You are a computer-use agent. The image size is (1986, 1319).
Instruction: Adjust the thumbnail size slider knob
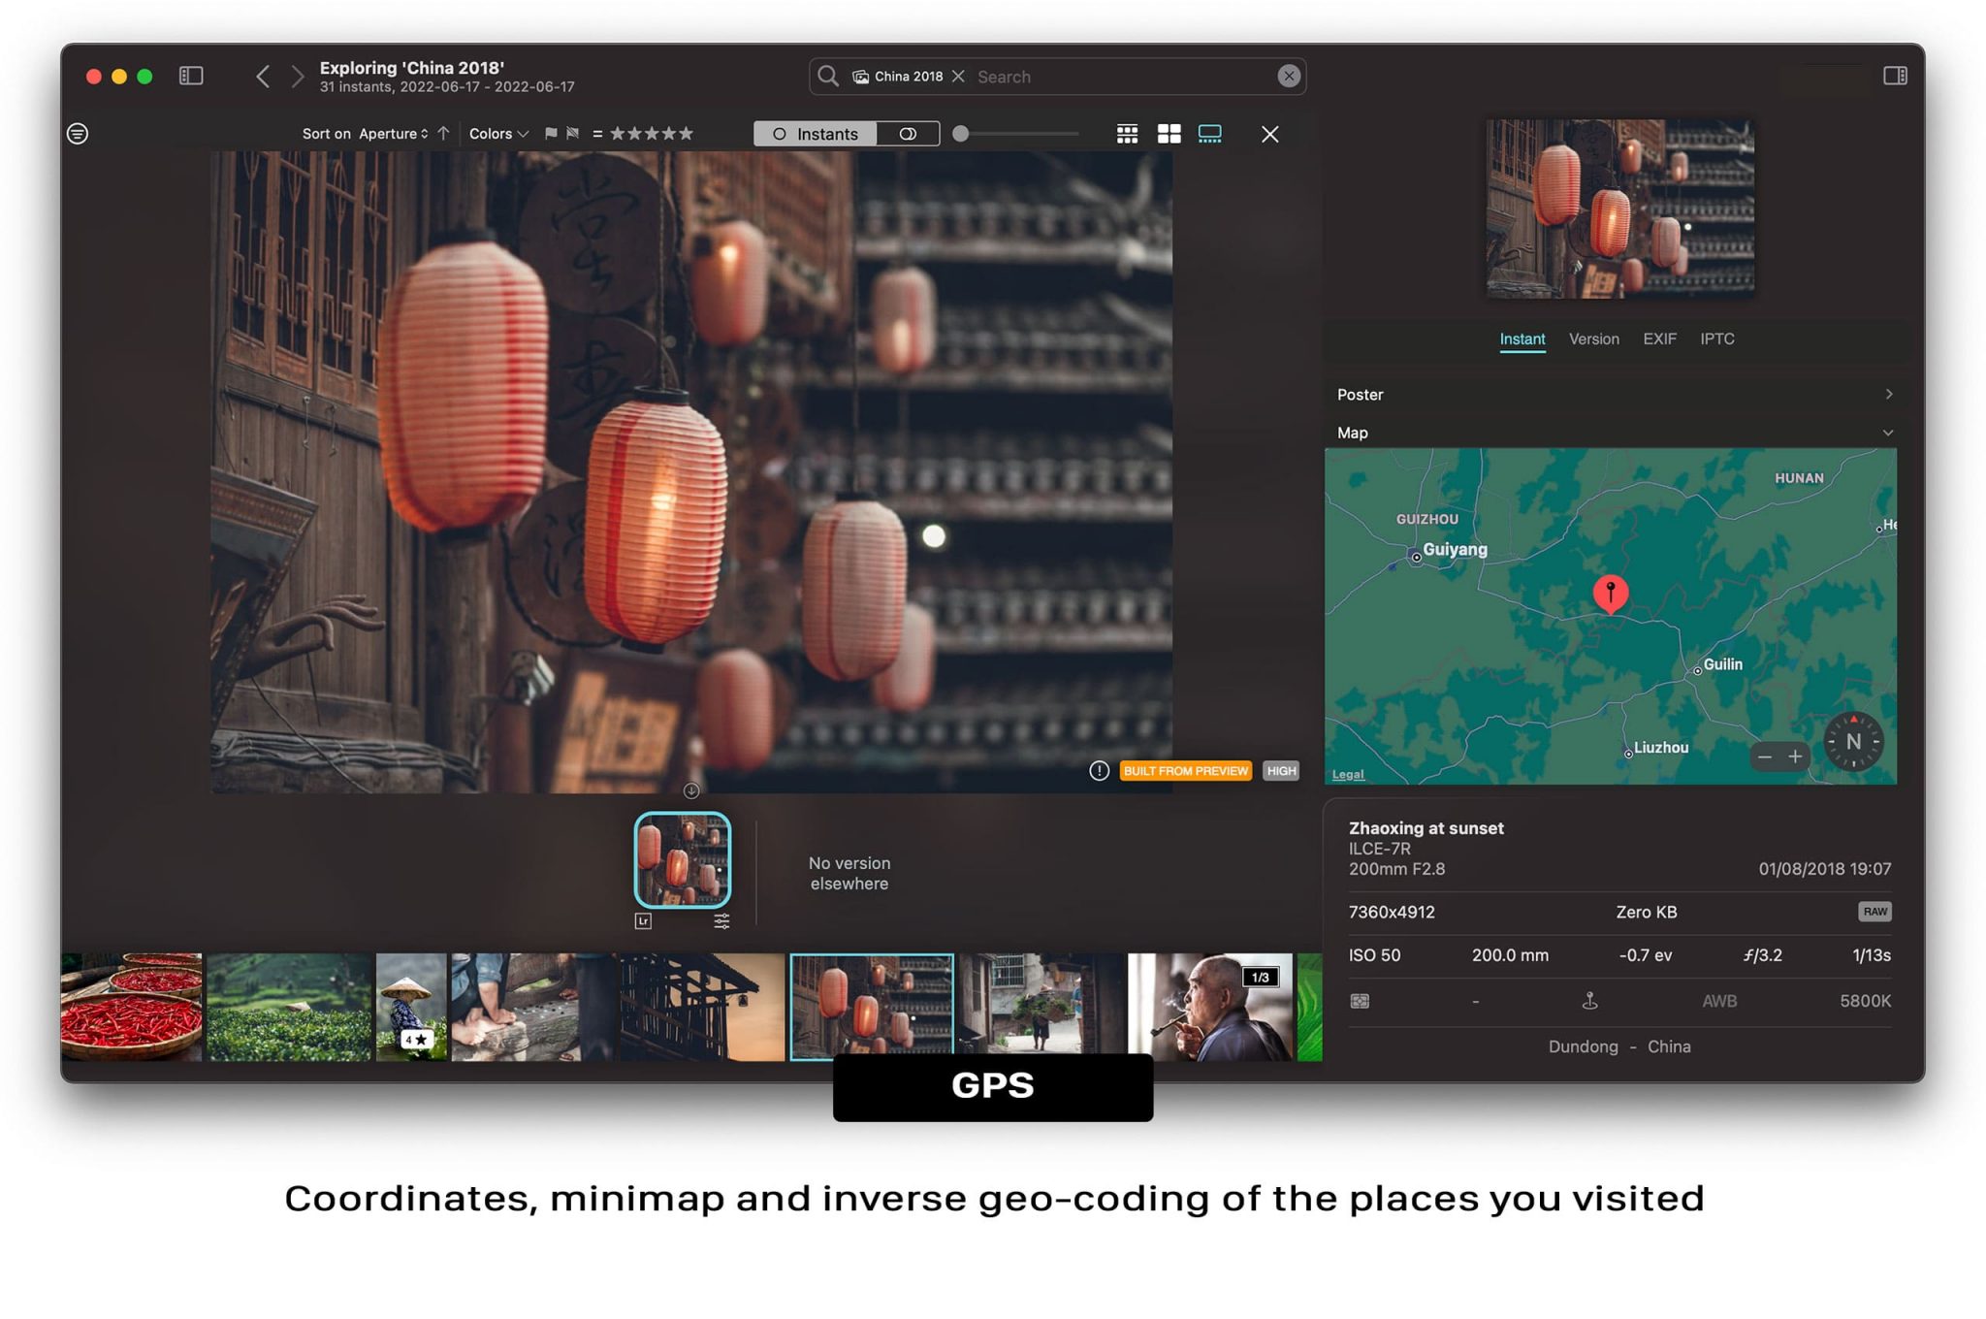click(960, 134)
